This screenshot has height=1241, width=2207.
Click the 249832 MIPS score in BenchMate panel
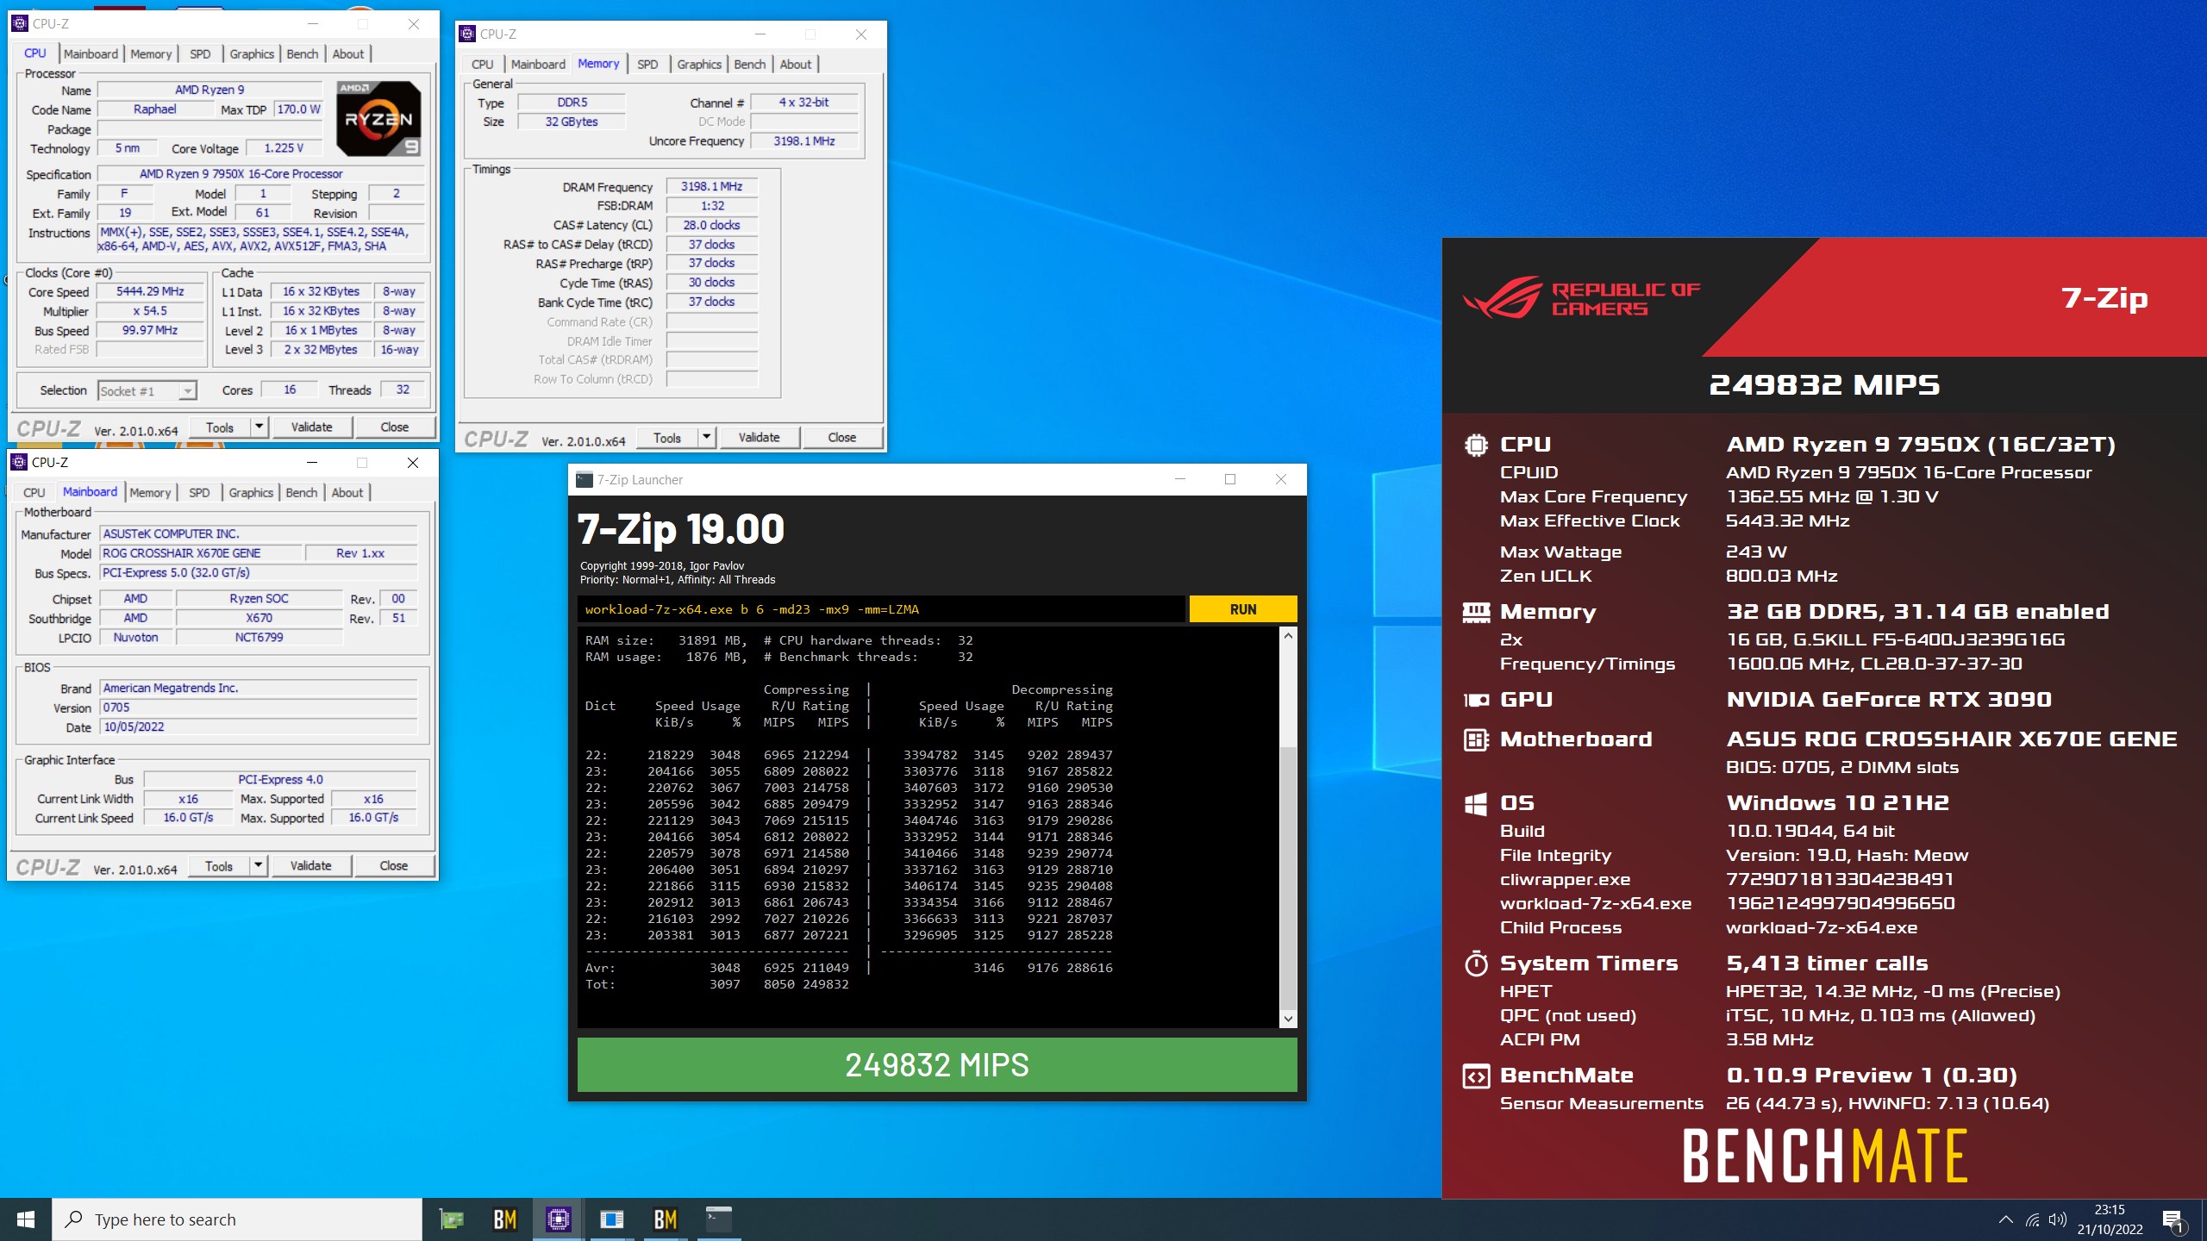coord(1824,384)
